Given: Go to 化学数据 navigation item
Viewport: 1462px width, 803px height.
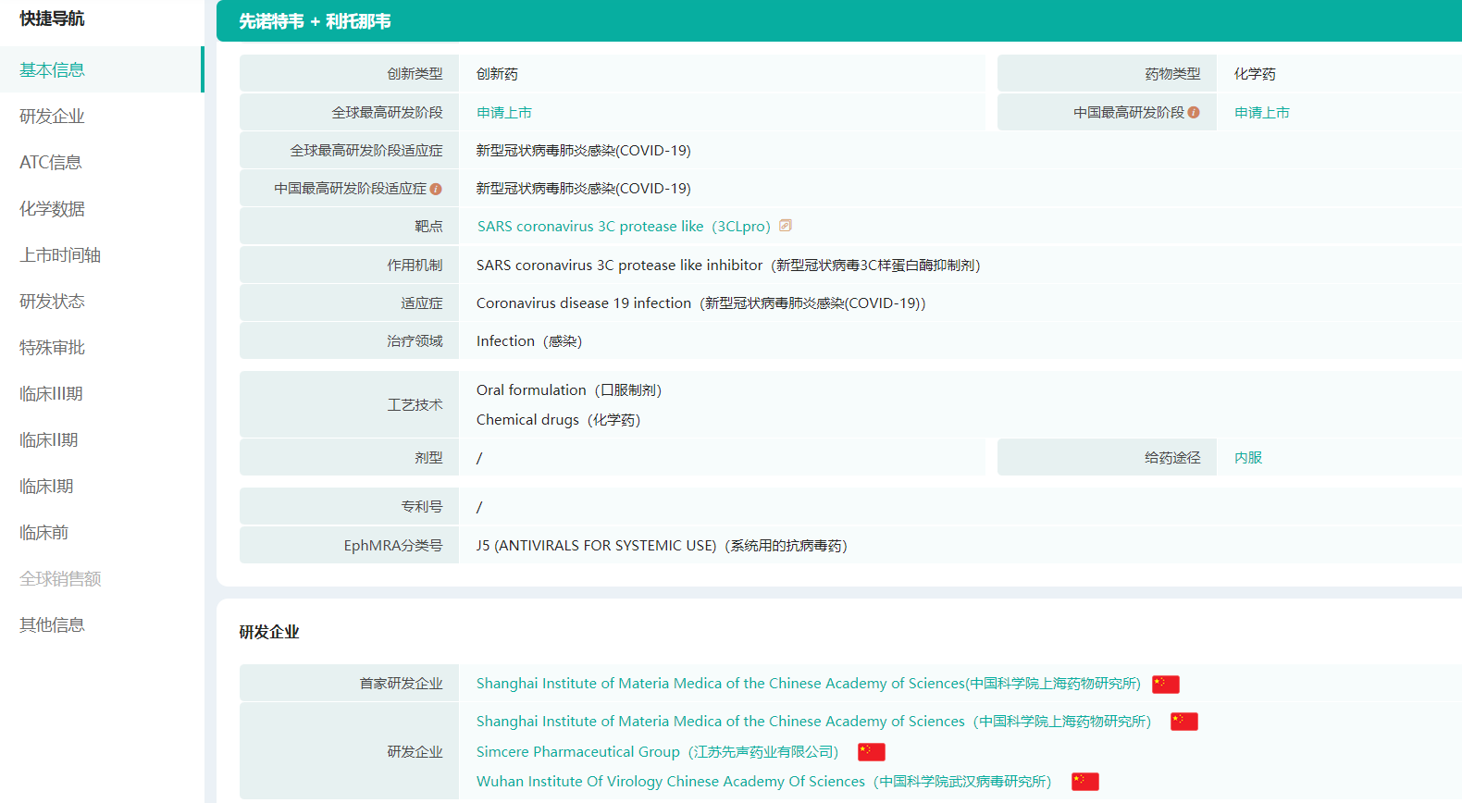Looking at the screenshot, I should point(52,209).
